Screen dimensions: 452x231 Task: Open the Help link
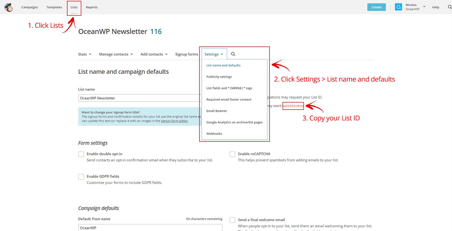click(436, 7)
